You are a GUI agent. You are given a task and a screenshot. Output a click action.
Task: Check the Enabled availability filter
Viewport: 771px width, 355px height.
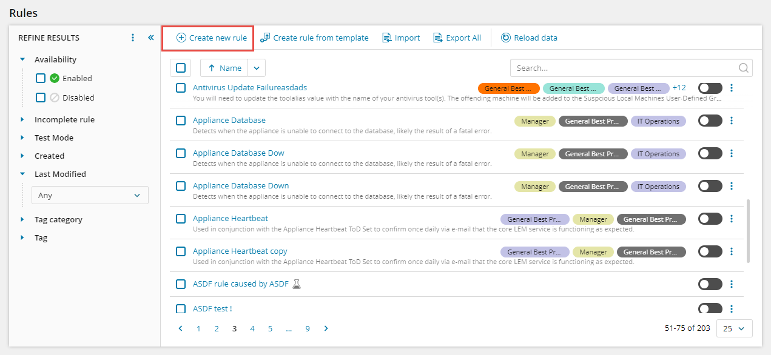coord(41,78)
